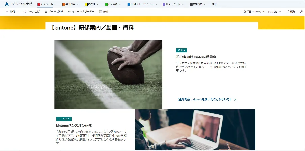Open 分析 (Analytics) for this page
The width and height of the screenshot is (305, 151).
point(104,12)
